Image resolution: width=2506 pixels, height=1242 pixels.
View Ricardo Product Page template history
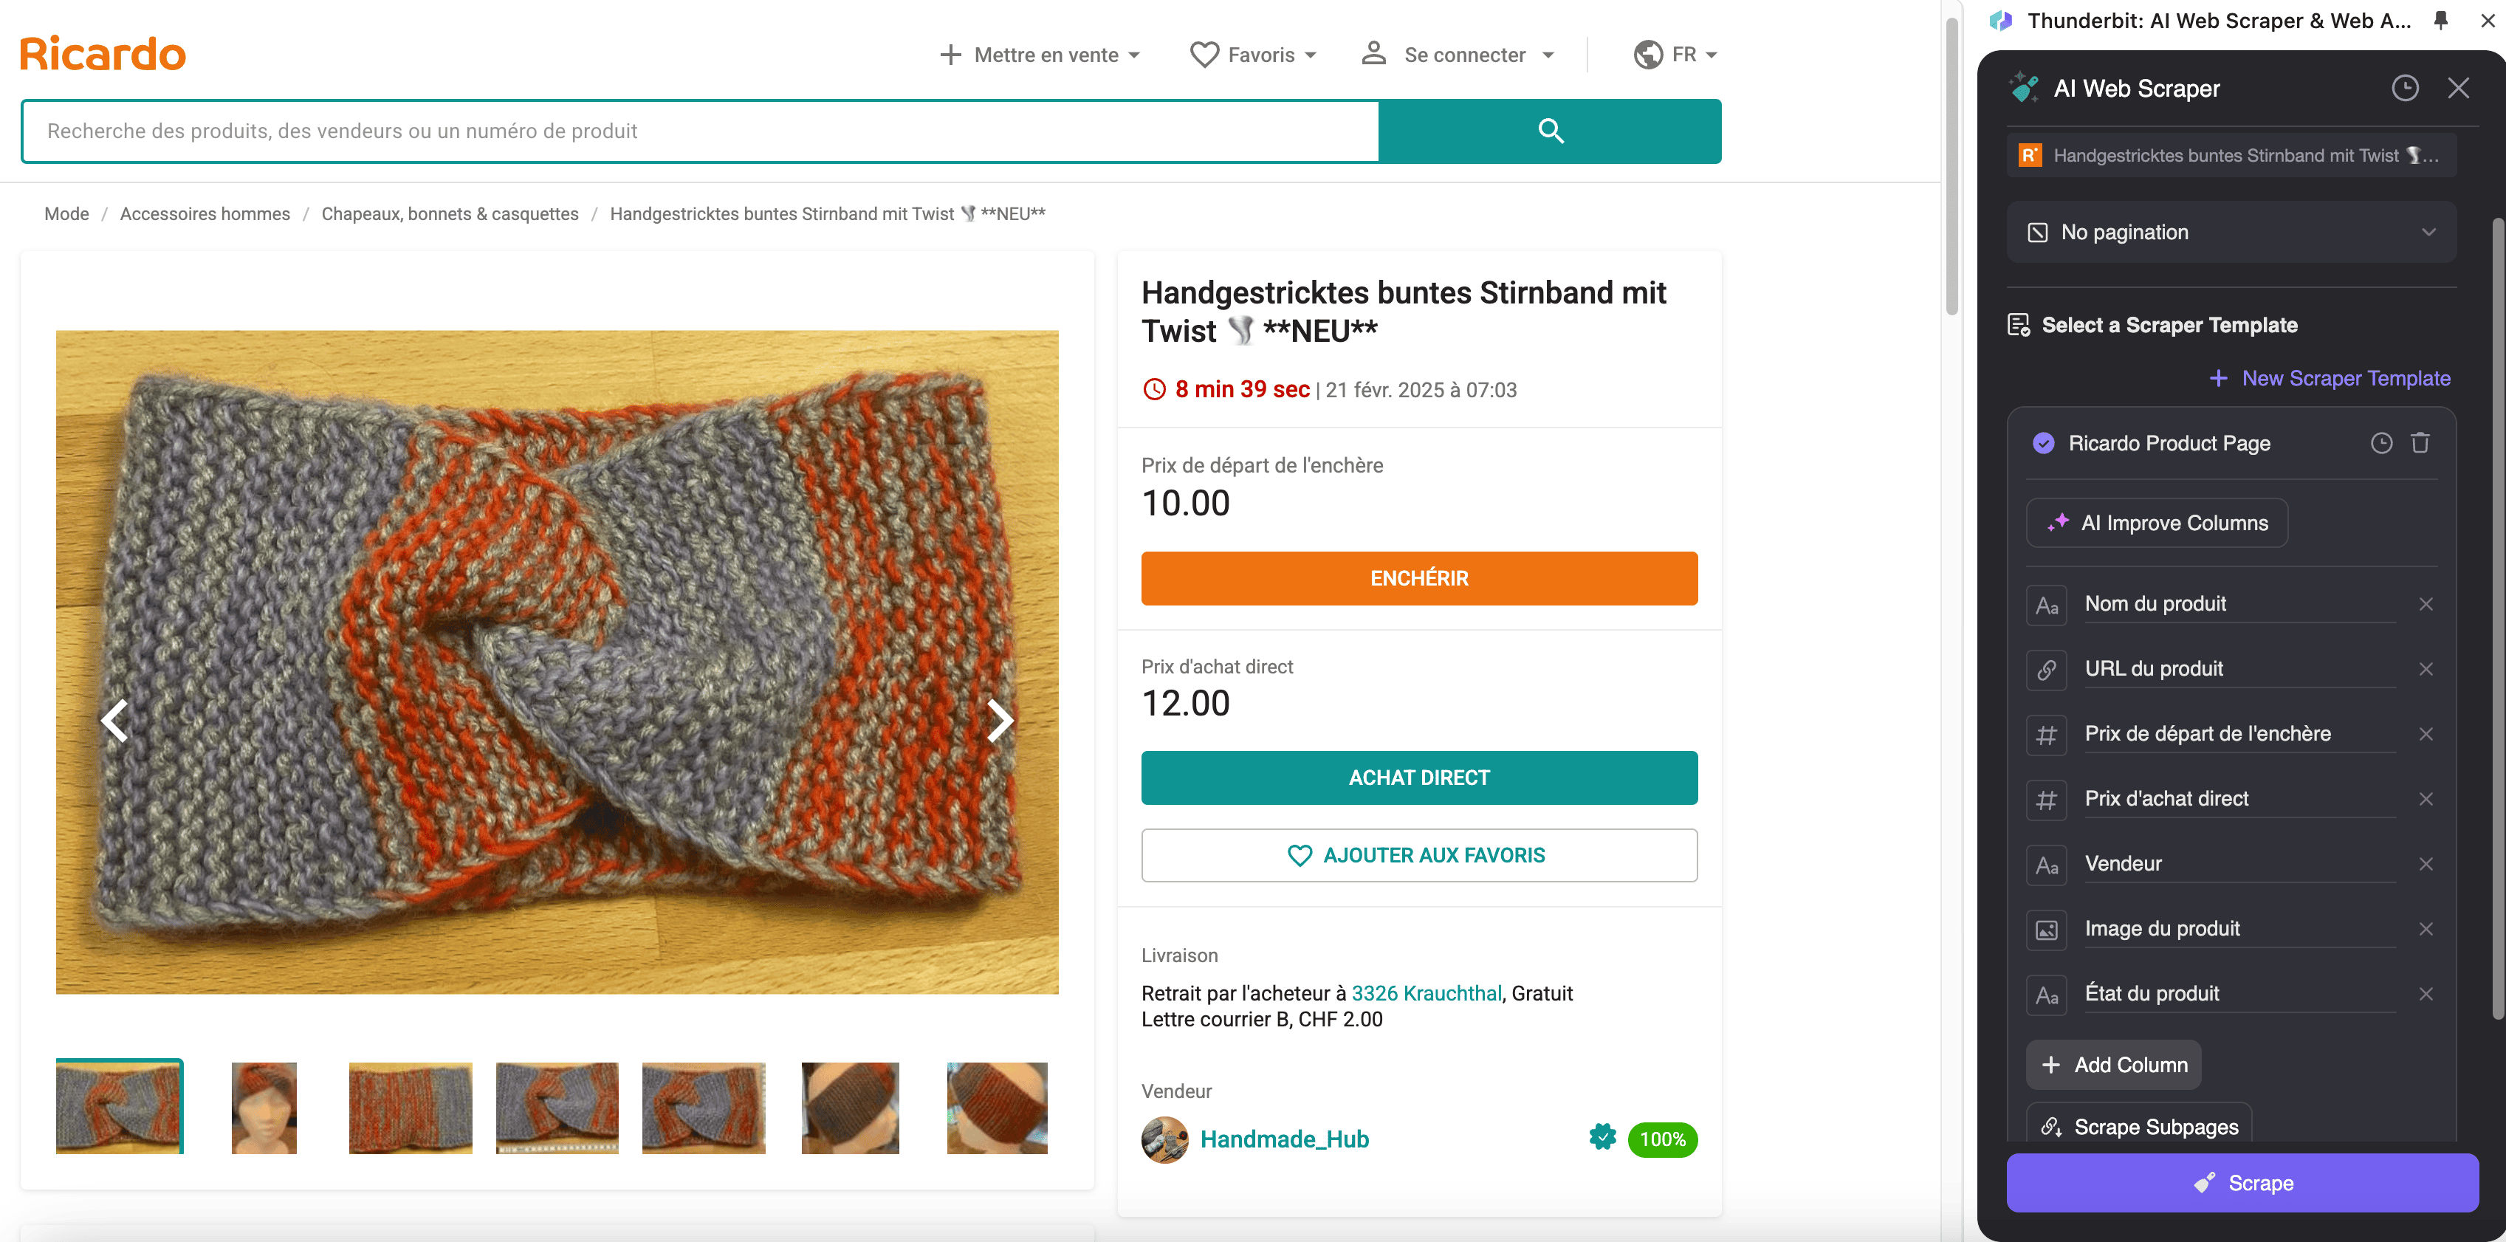2380,444
